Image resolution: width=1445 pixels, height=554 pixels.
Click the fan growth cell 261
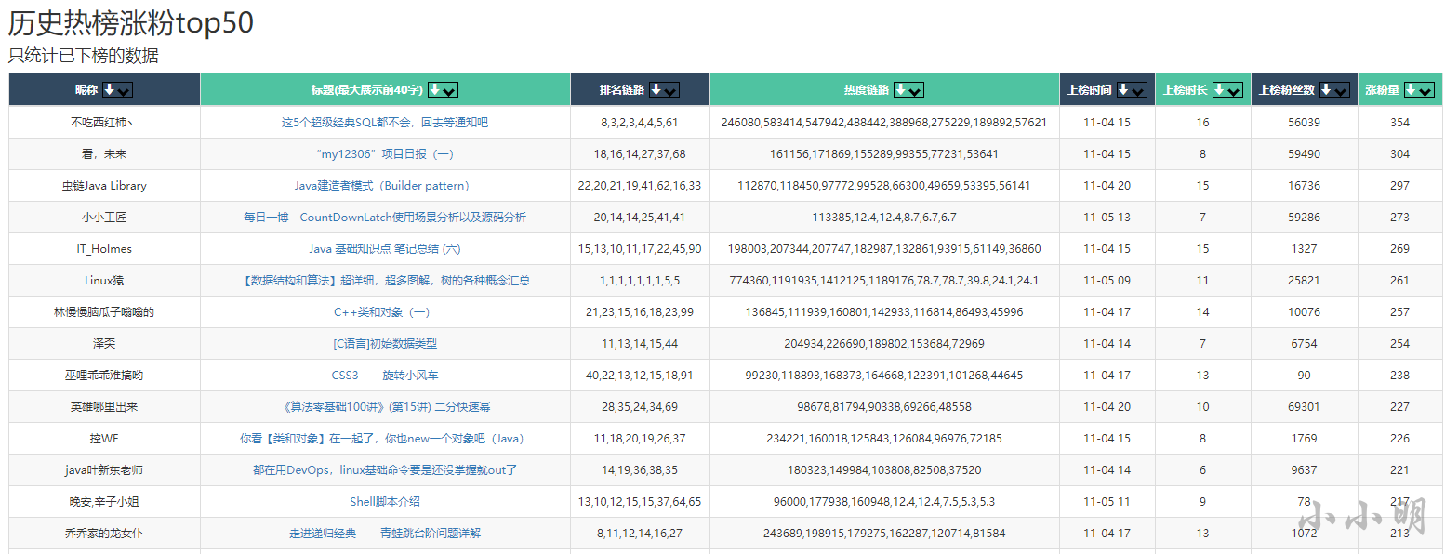1400,281
